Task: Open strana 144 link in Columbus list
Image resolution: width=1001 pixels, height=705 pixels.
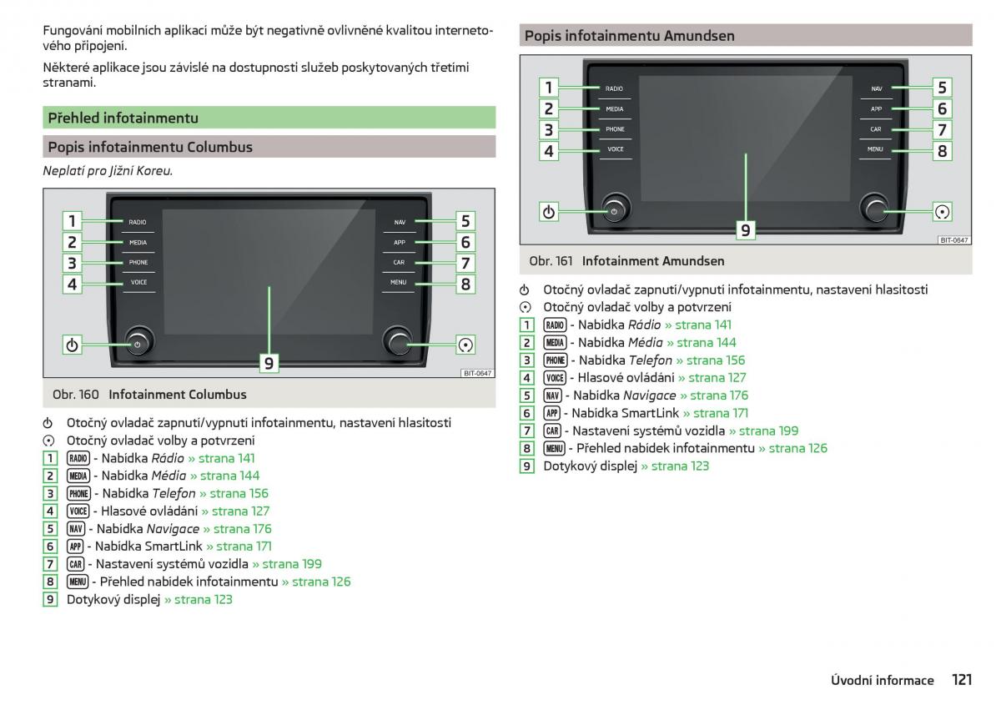Action: tap(224, 476)
